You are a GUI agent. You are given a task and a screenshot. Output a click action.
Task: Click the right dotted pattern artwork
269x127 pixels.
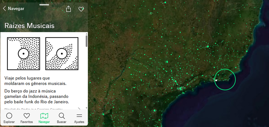[x=62, y=54]
